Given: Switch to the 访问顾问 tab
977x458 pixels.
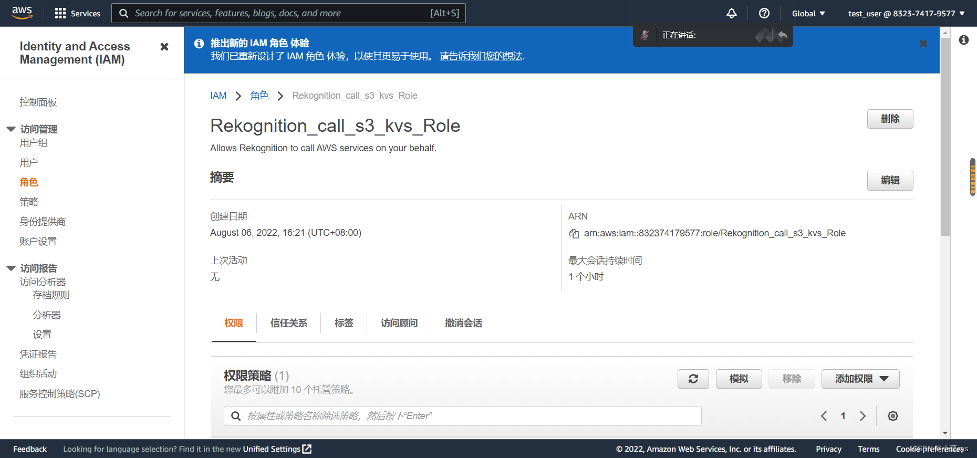Looking at the screenshot, I should click(x=399, y=323).
